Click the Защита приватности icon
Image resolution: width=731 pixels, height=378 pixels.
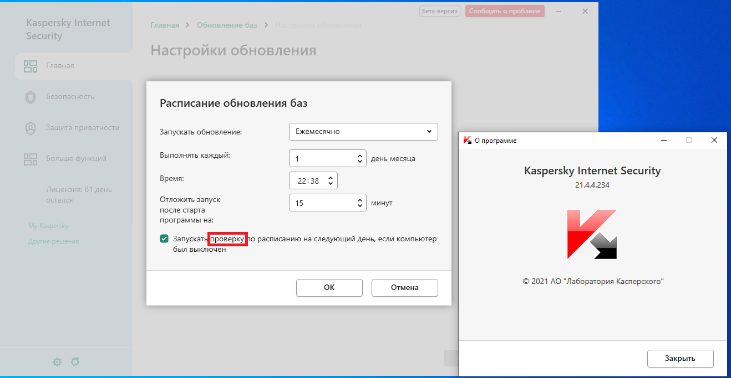click(x=31, y=128)
